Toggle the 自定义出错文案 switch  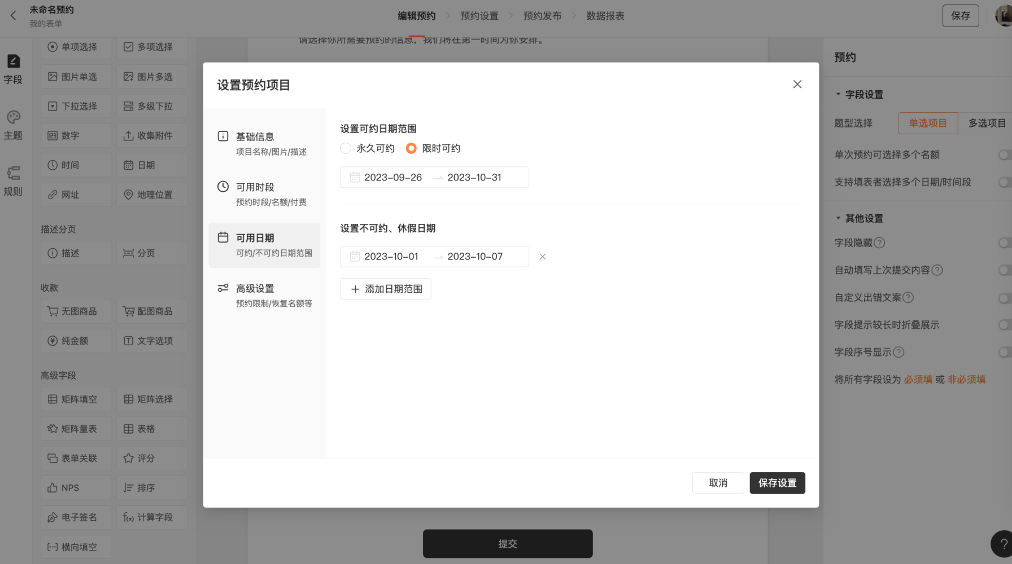point(1005,297)
